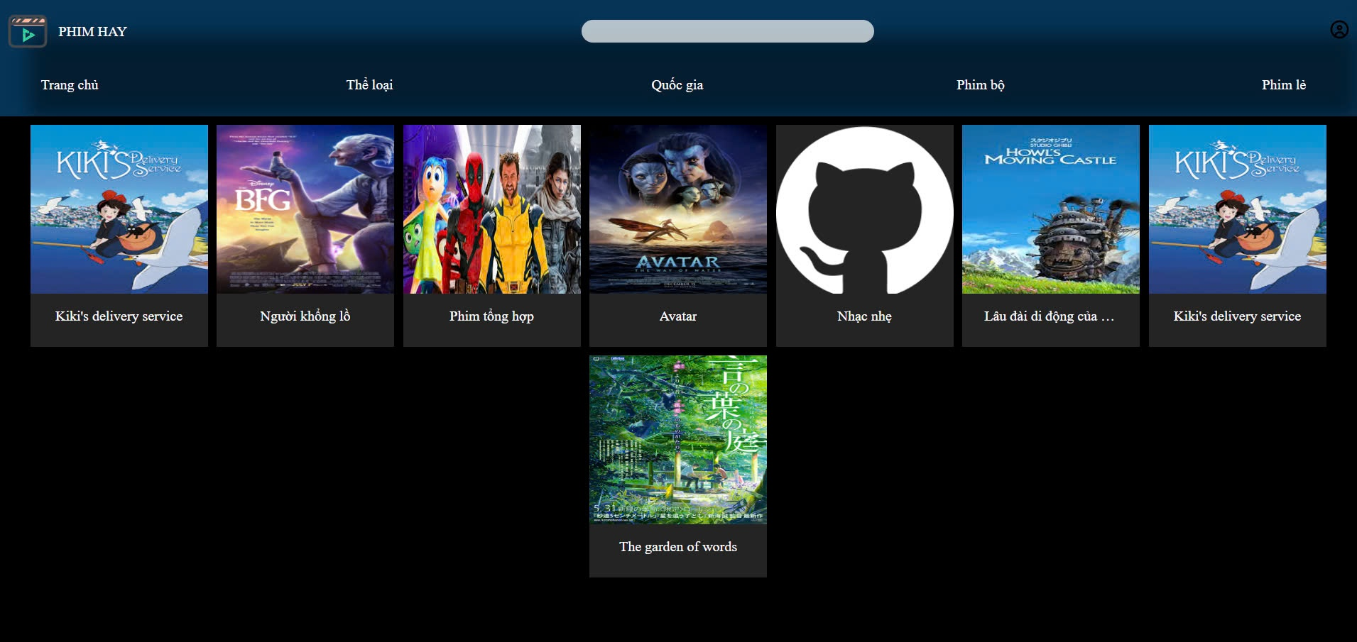Click the Avatar title text

point(678,316)
